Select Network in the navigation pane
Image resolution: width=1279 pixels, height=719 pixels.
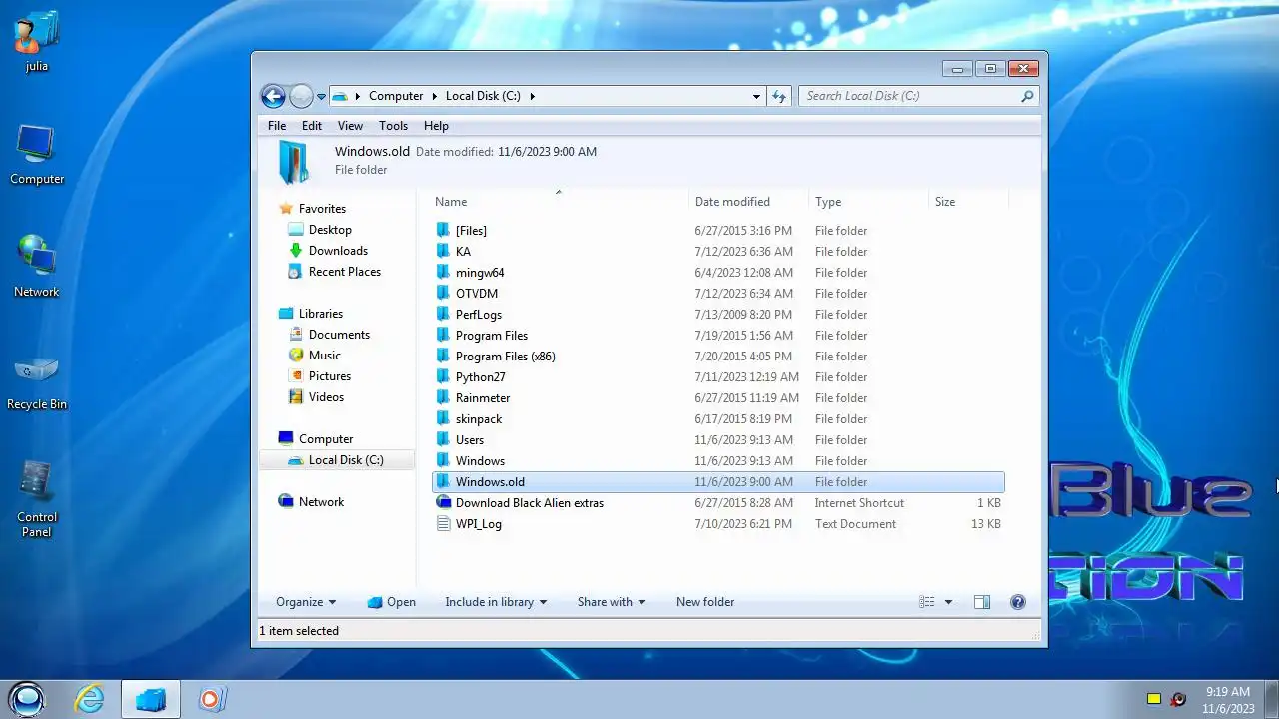(321, 502)
